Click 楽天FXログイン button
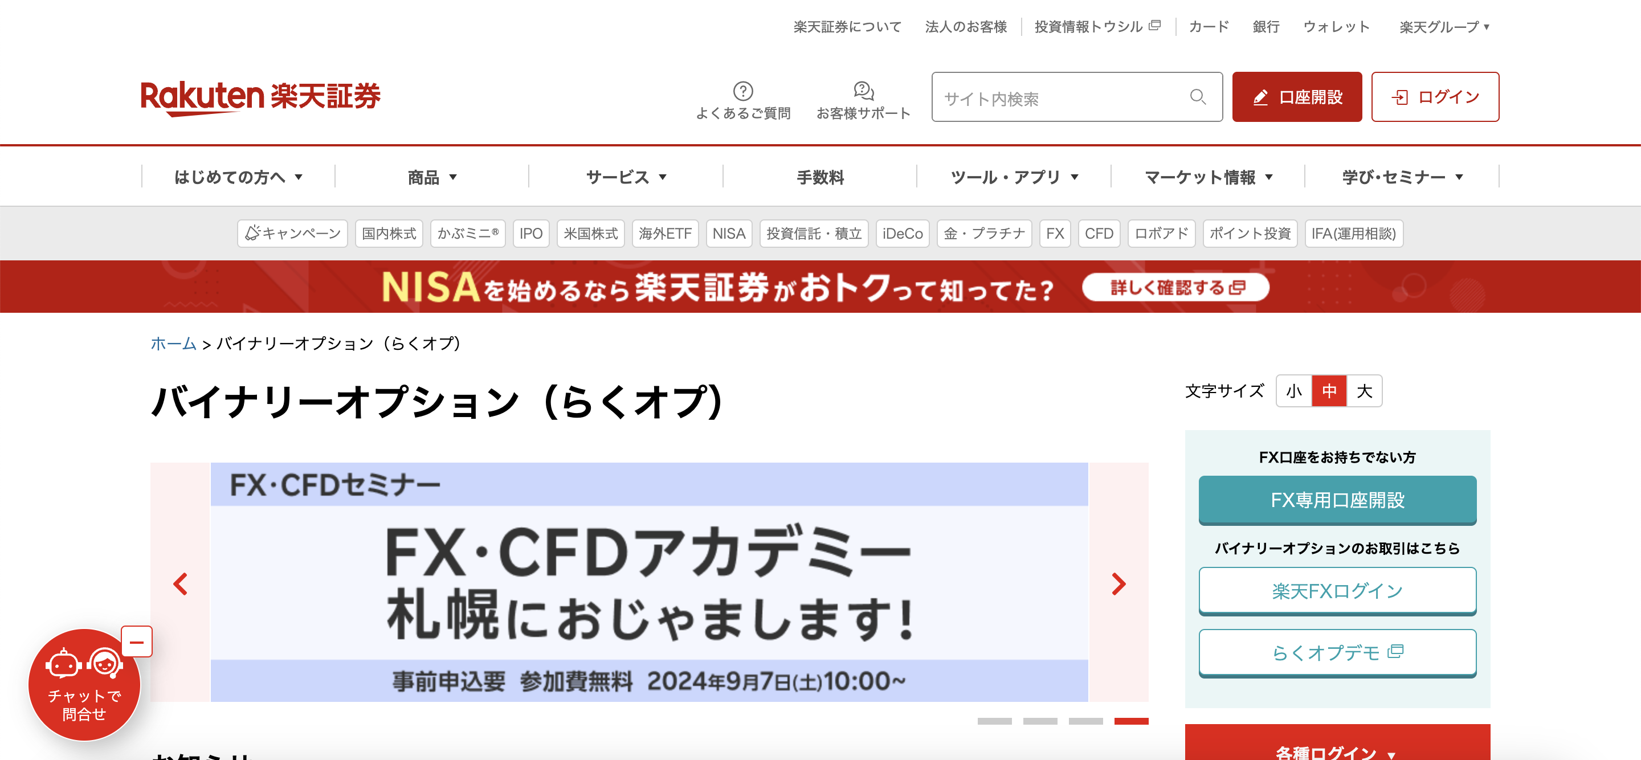The width and height of the screenshot is (1641, 760). (x=1337, y=591)
